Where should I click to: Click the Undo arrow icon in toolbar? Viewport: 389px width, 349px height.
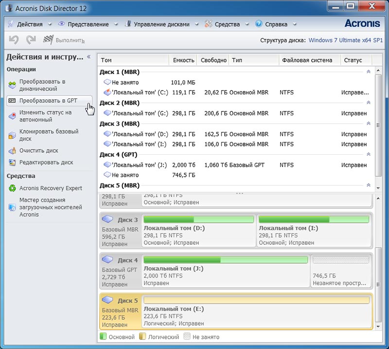(x=14, y=40)
